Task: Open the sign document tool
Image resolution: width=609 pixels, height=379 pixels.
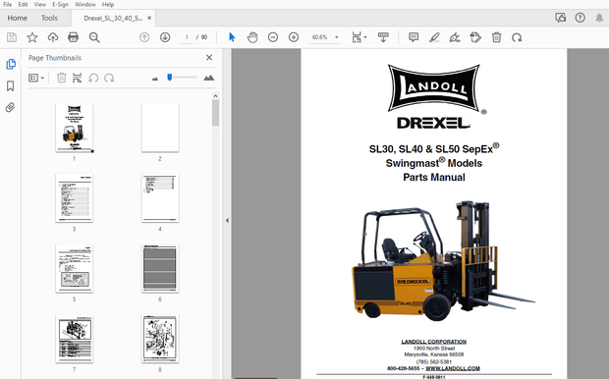Action: click(x=455, y=37)
